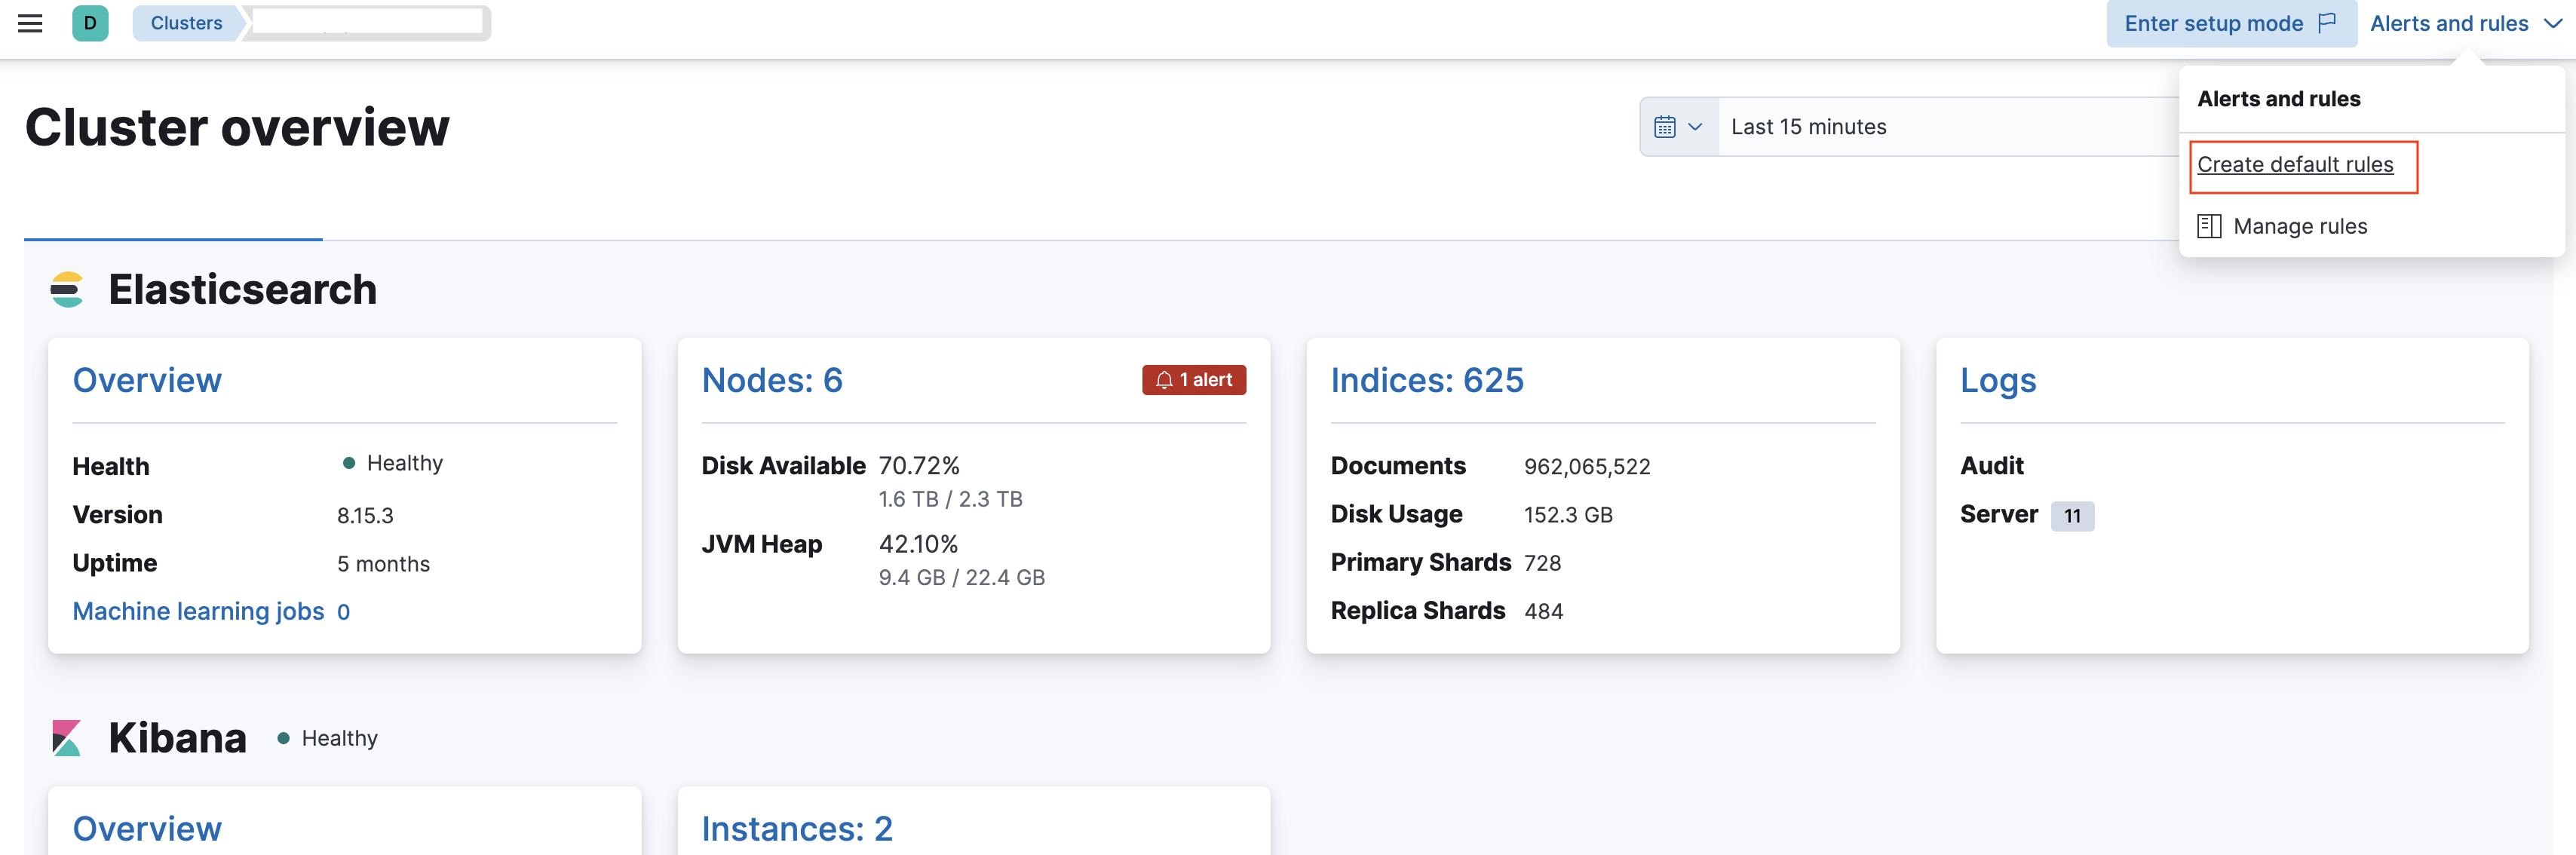The image size is (2576, 855).
Task: Click the green cluster avatar icon
Action: [91, 22]
